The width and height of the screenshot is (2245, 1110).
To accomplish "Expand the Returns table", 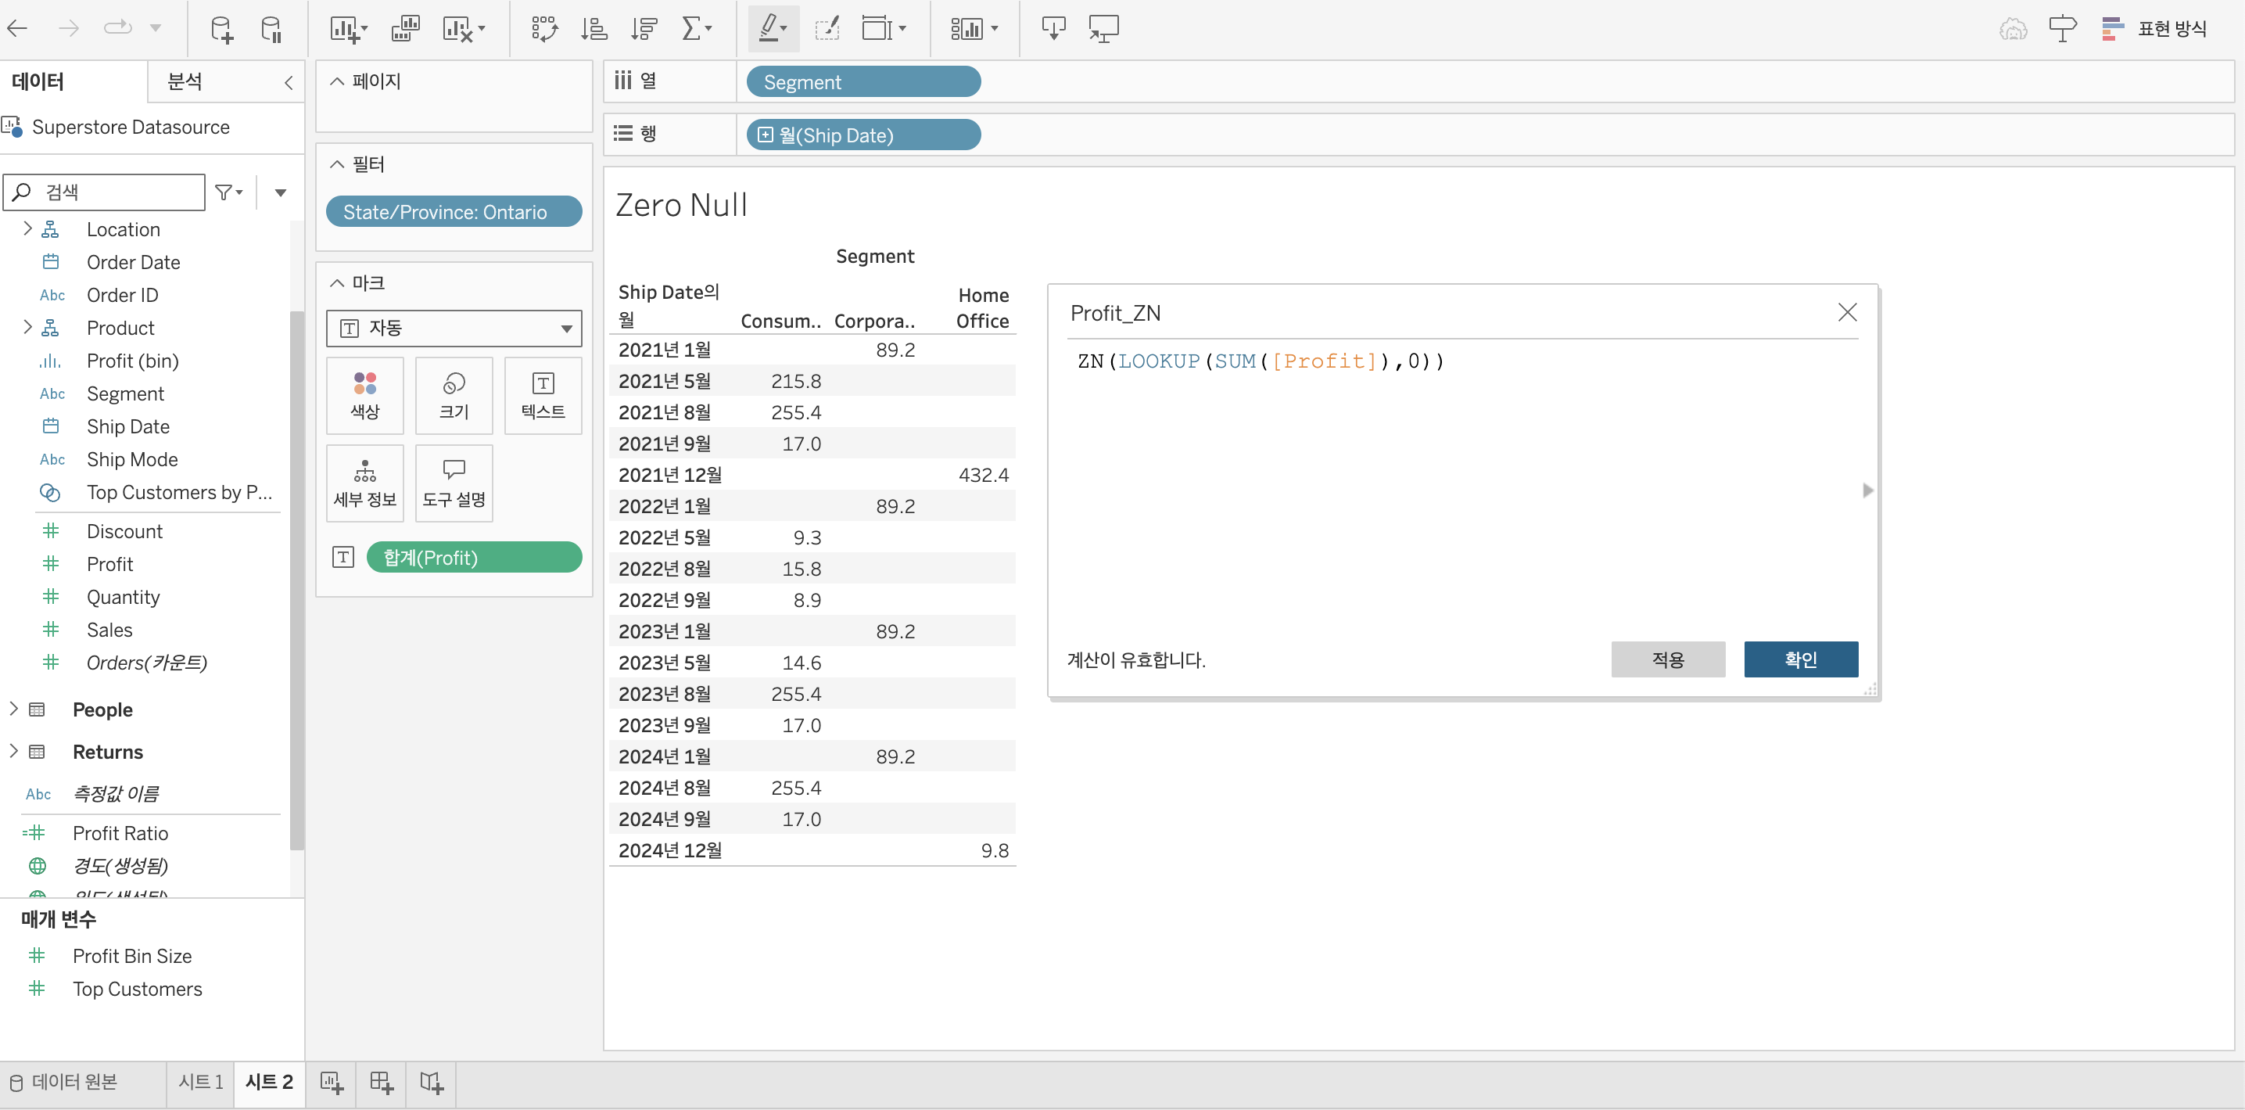I will pyautogui.click(x=13, y=751).
